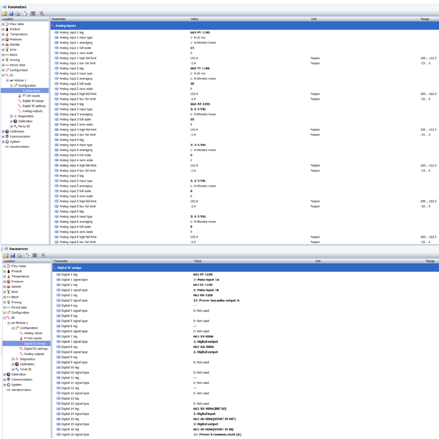Click Save disk icon in Digital IO assign window

pyautogui.click(x=12, y=255)
